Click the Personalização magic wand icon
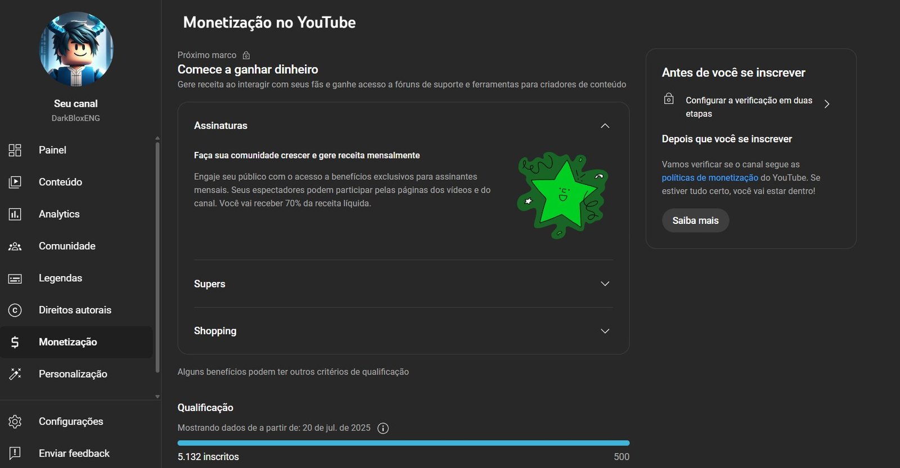The height and width of the screenshot is (468, 900). point(15,374)
